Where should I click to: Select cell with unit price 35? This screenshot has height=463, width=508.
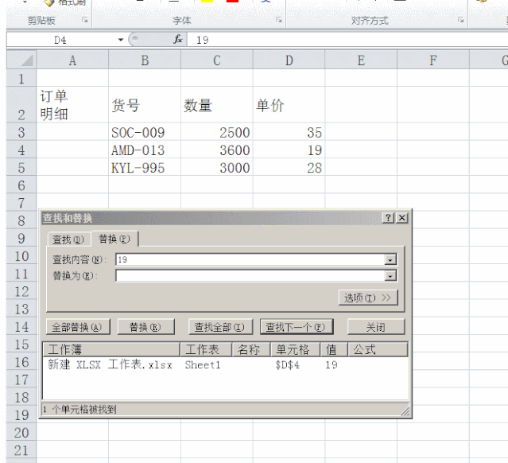point(289,132)
